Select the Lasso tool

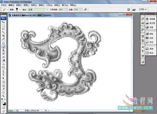coord(3,29)
